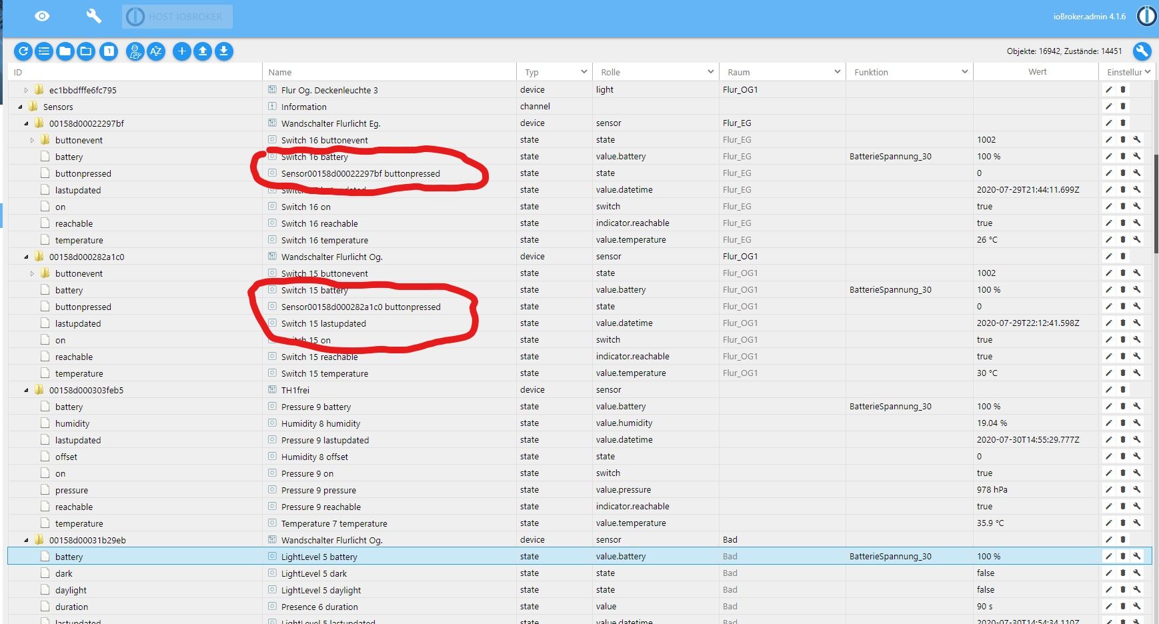Open wrench settings for Pressure 9 pressure
Screen dimensions: 1159x624
pos(1137,489)
